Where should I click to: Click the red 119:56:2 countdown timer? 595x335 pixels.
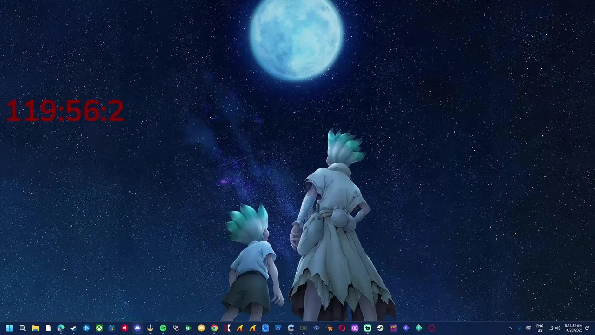[65, 111]
